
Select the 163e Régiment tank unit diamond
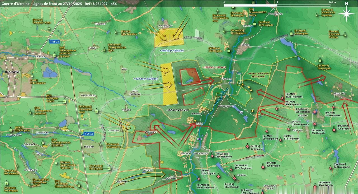[x=288, y=129]
